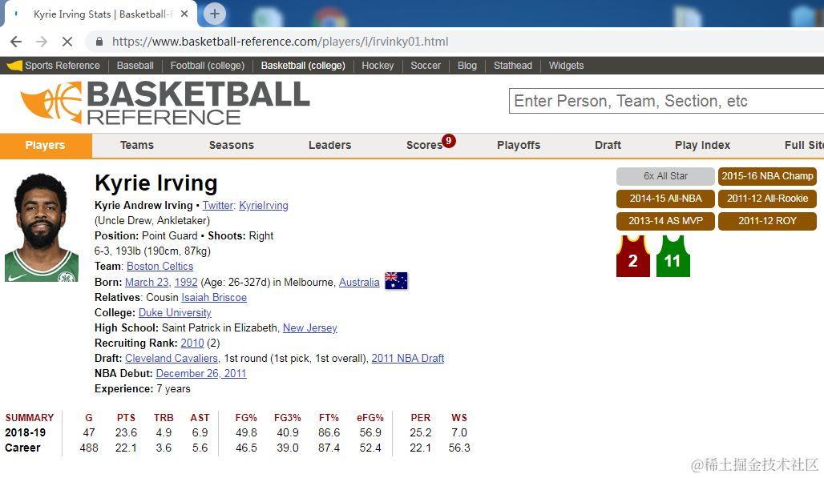This screenshot has width=824, height=478.
Task: Open the December 26, 2011 debut link
Action: coord(201,373)
